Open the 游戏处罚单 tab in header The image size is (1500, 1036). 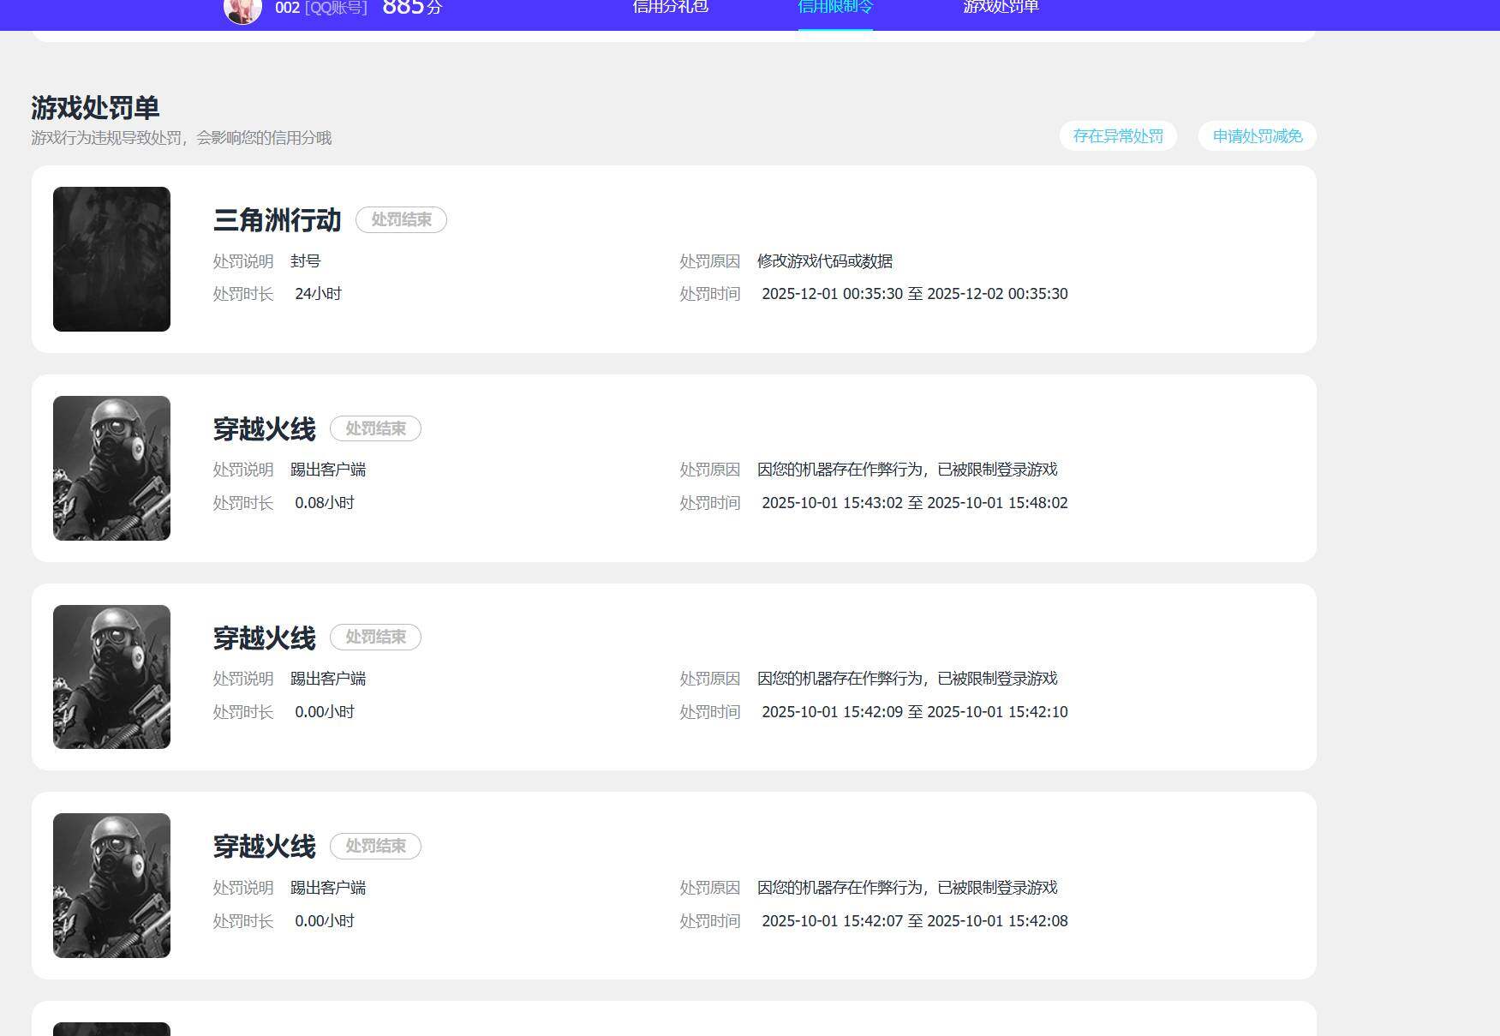click(x=1001, y=7)
